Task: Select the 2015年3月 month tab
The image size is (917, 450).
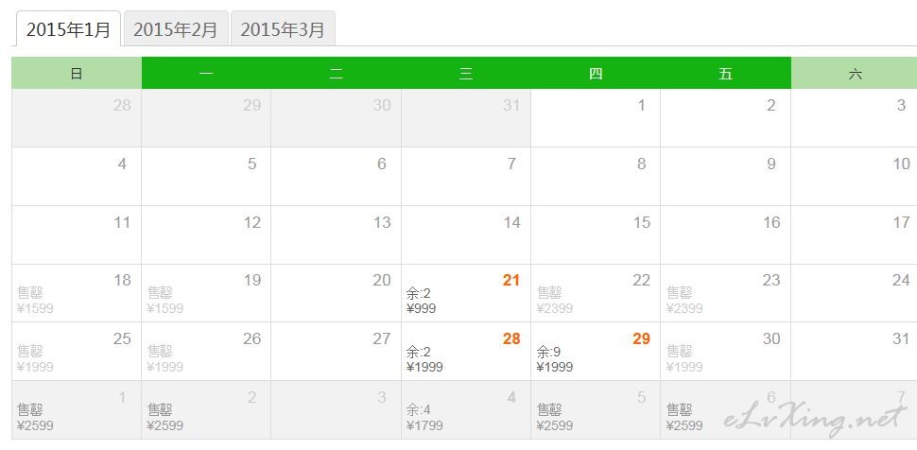Action: [x=283, y=29]
